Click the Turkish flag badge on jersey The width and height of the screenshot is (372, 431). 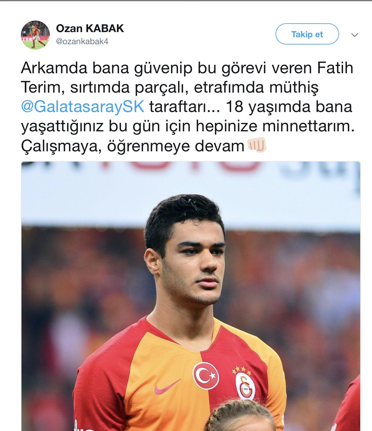point(206,376)
